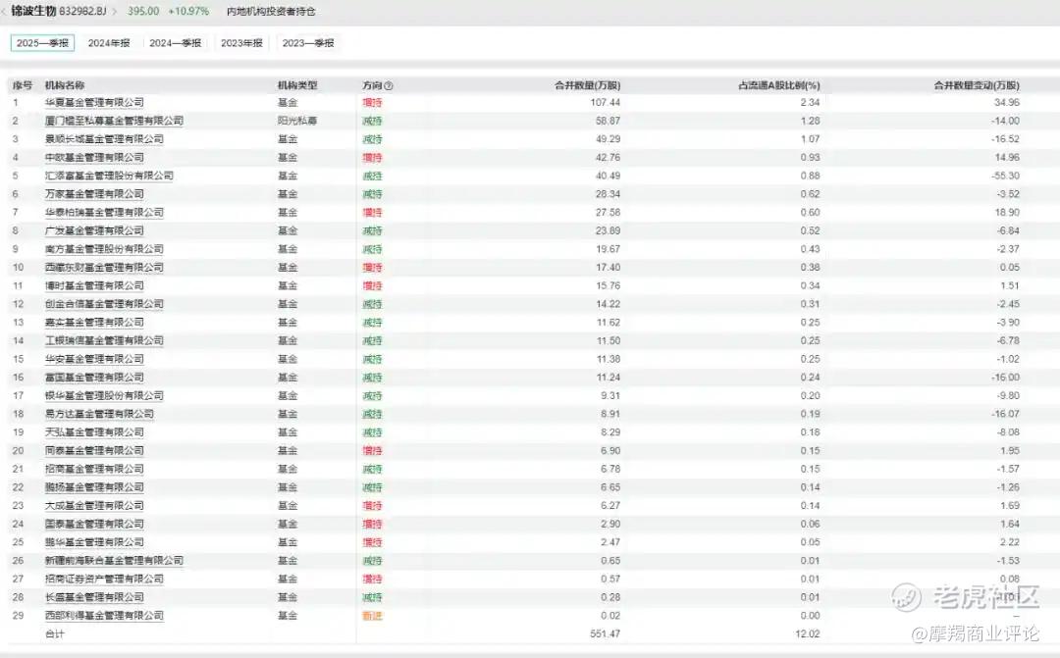Click the help question mark next to 方向
Image resolution: width=1060 pixels, height=658 pixels.
(x=388, y=85)
